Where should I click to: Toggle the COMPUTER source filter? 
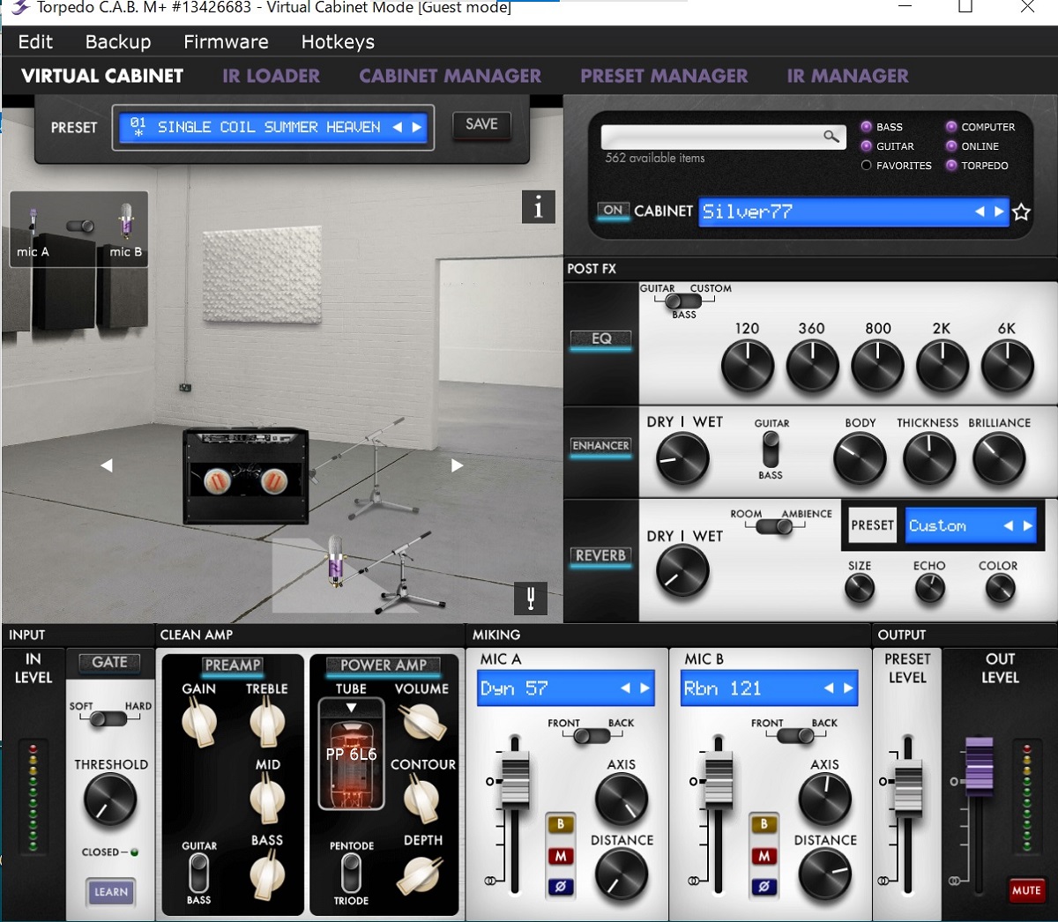[951, 127]
